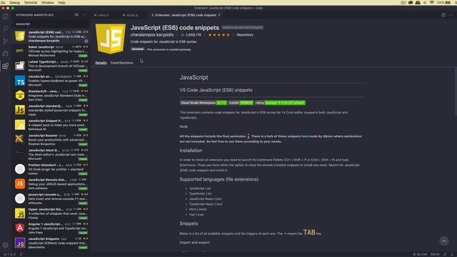
Task: Open the VS Code link in description
Action: [x=287, y=113]
